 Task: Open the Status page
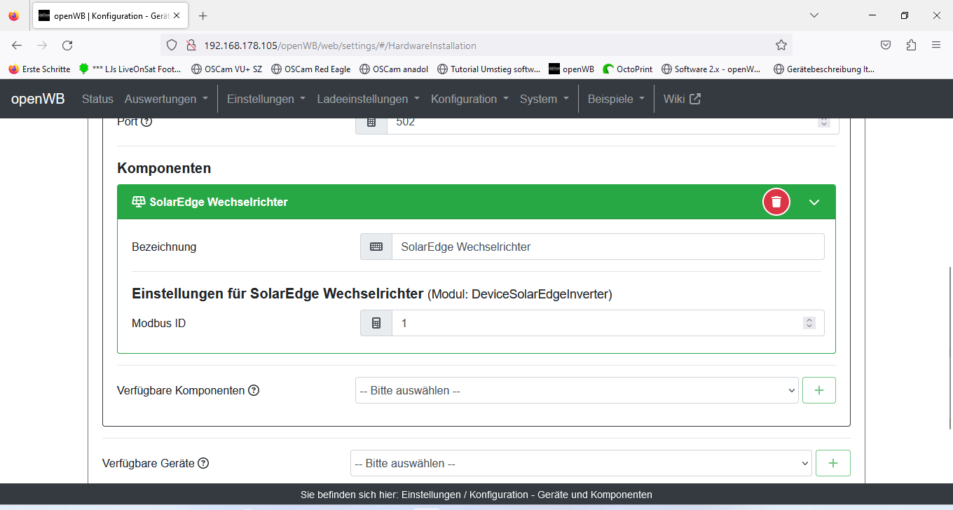[x=97, y=99]
